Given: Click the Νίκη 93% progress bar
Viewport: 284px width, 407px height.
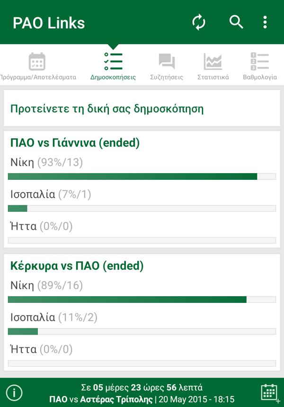Looking at the screenshot, I should pos(142,177).
